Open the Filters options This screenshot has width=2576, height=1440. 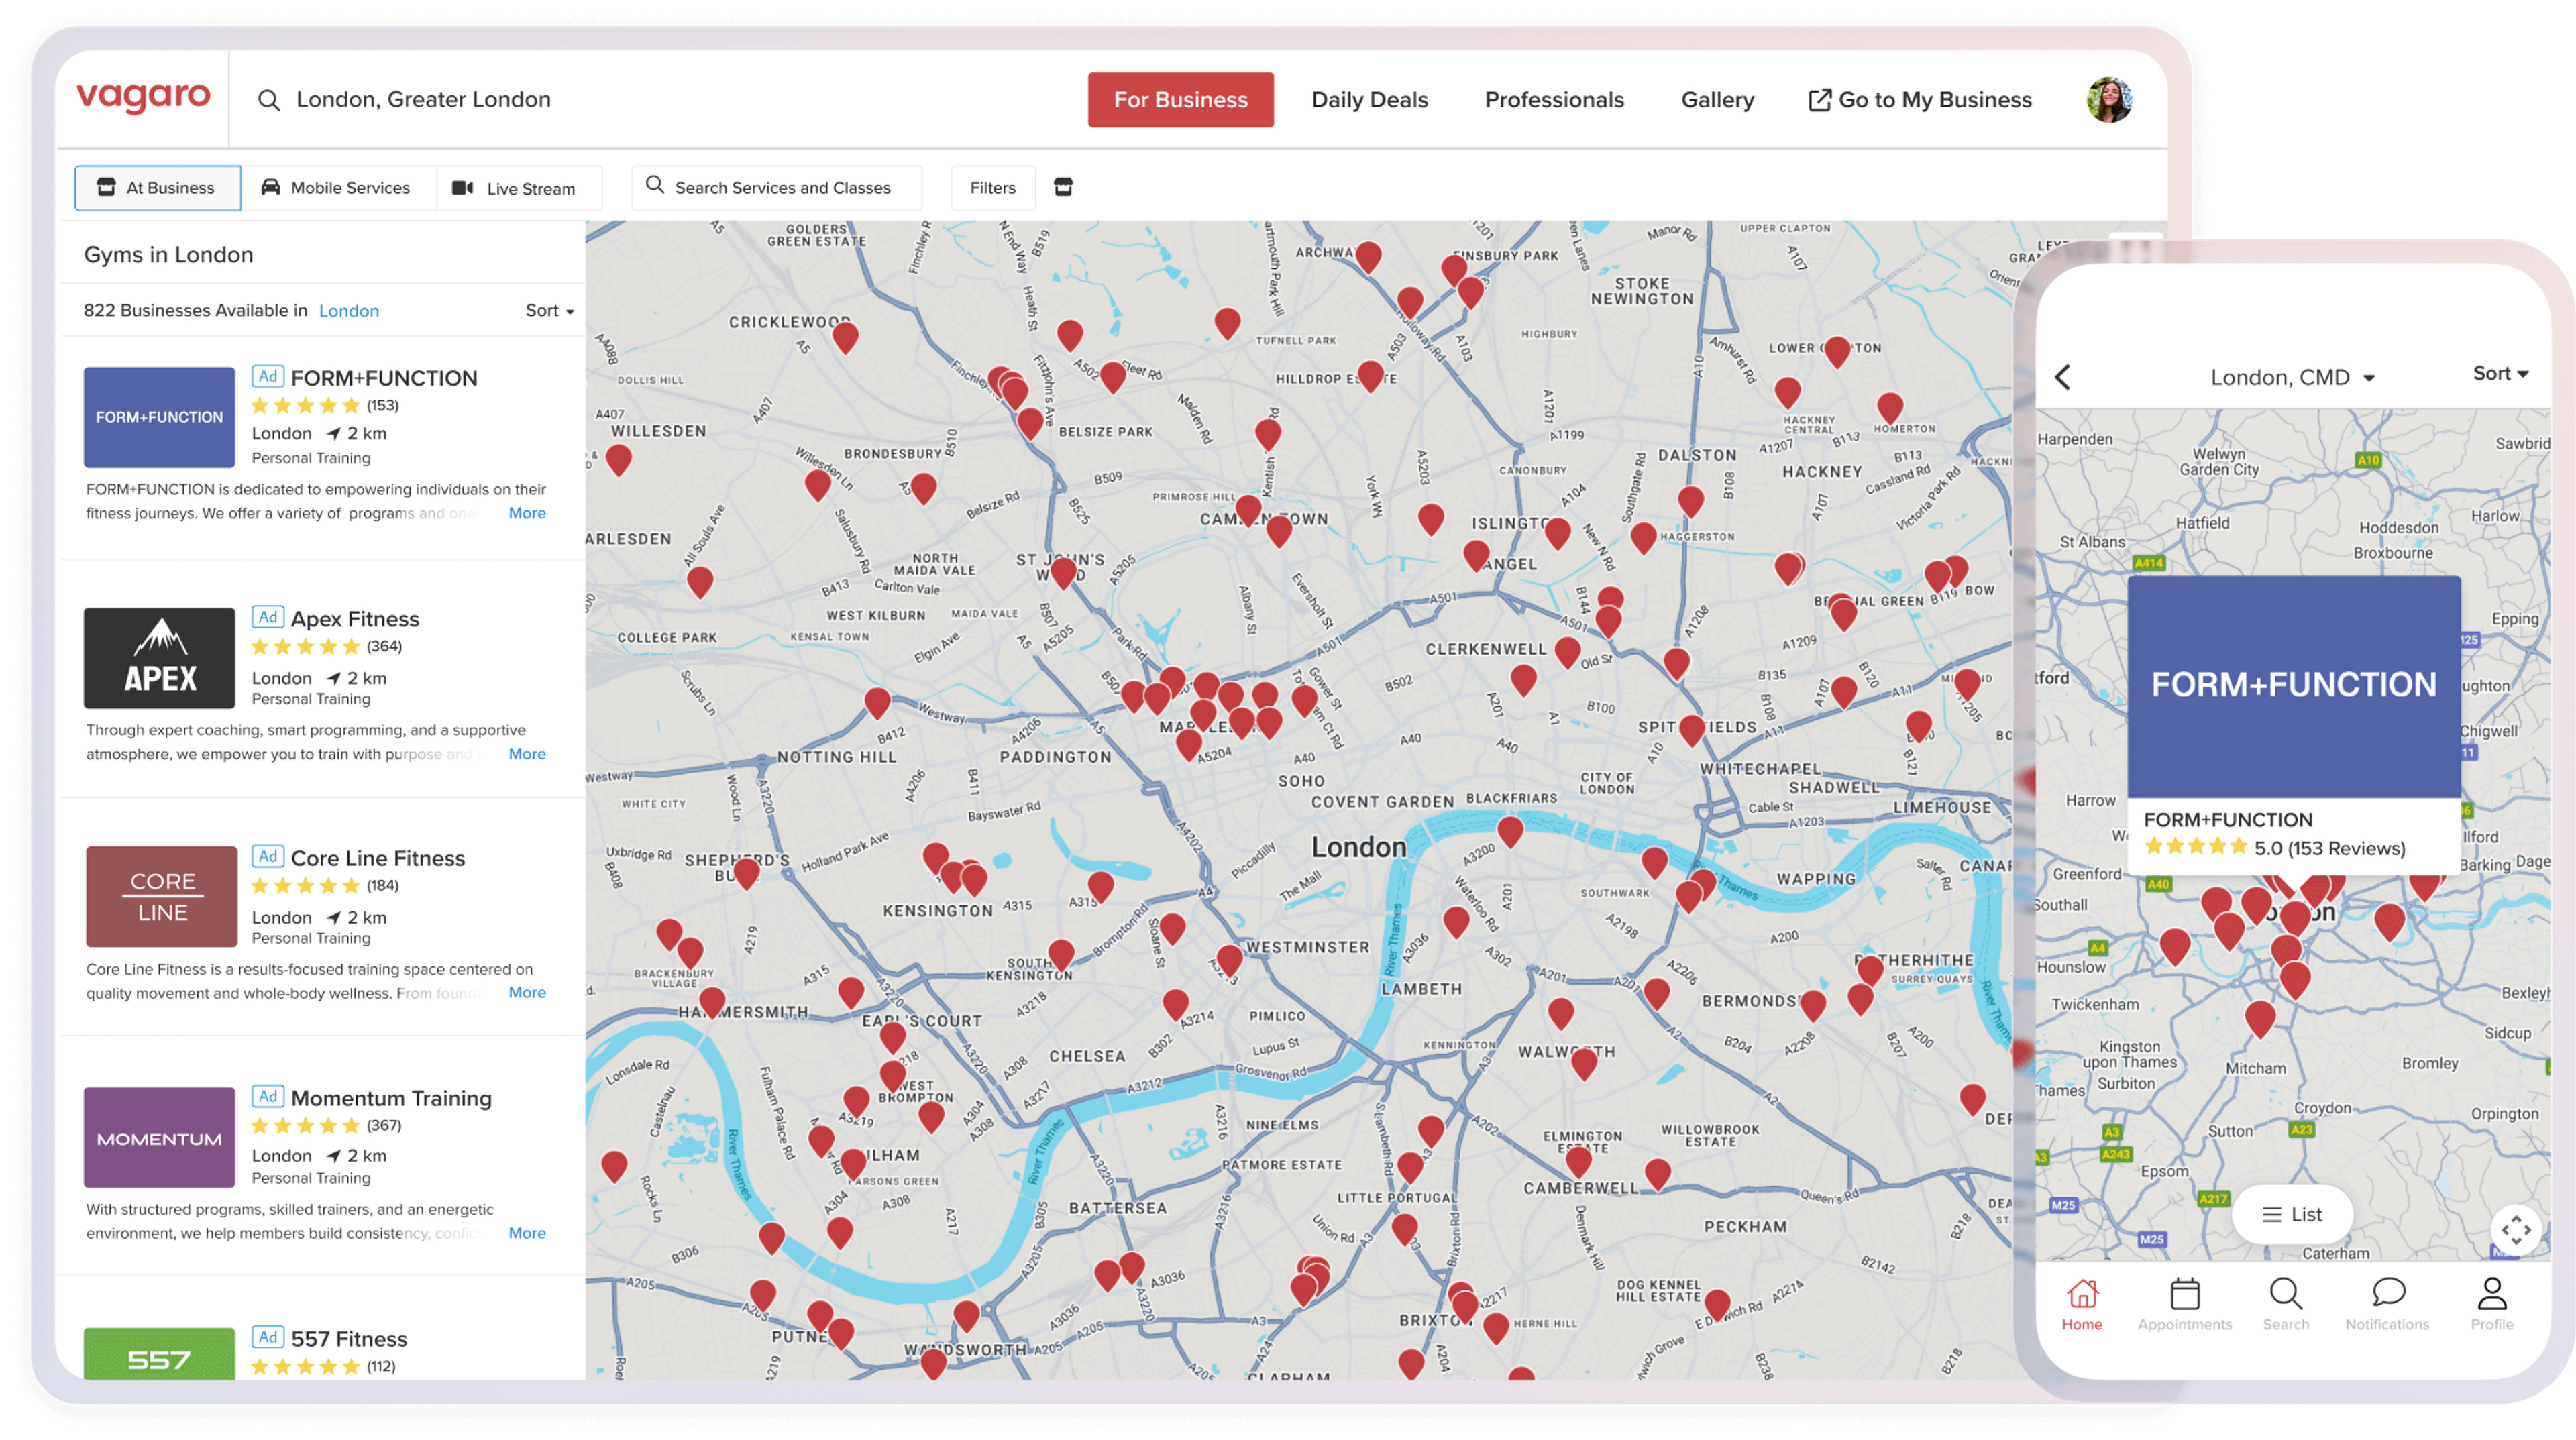992,187
